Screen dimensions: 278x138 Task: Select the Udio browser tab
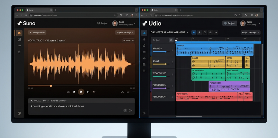164,10
